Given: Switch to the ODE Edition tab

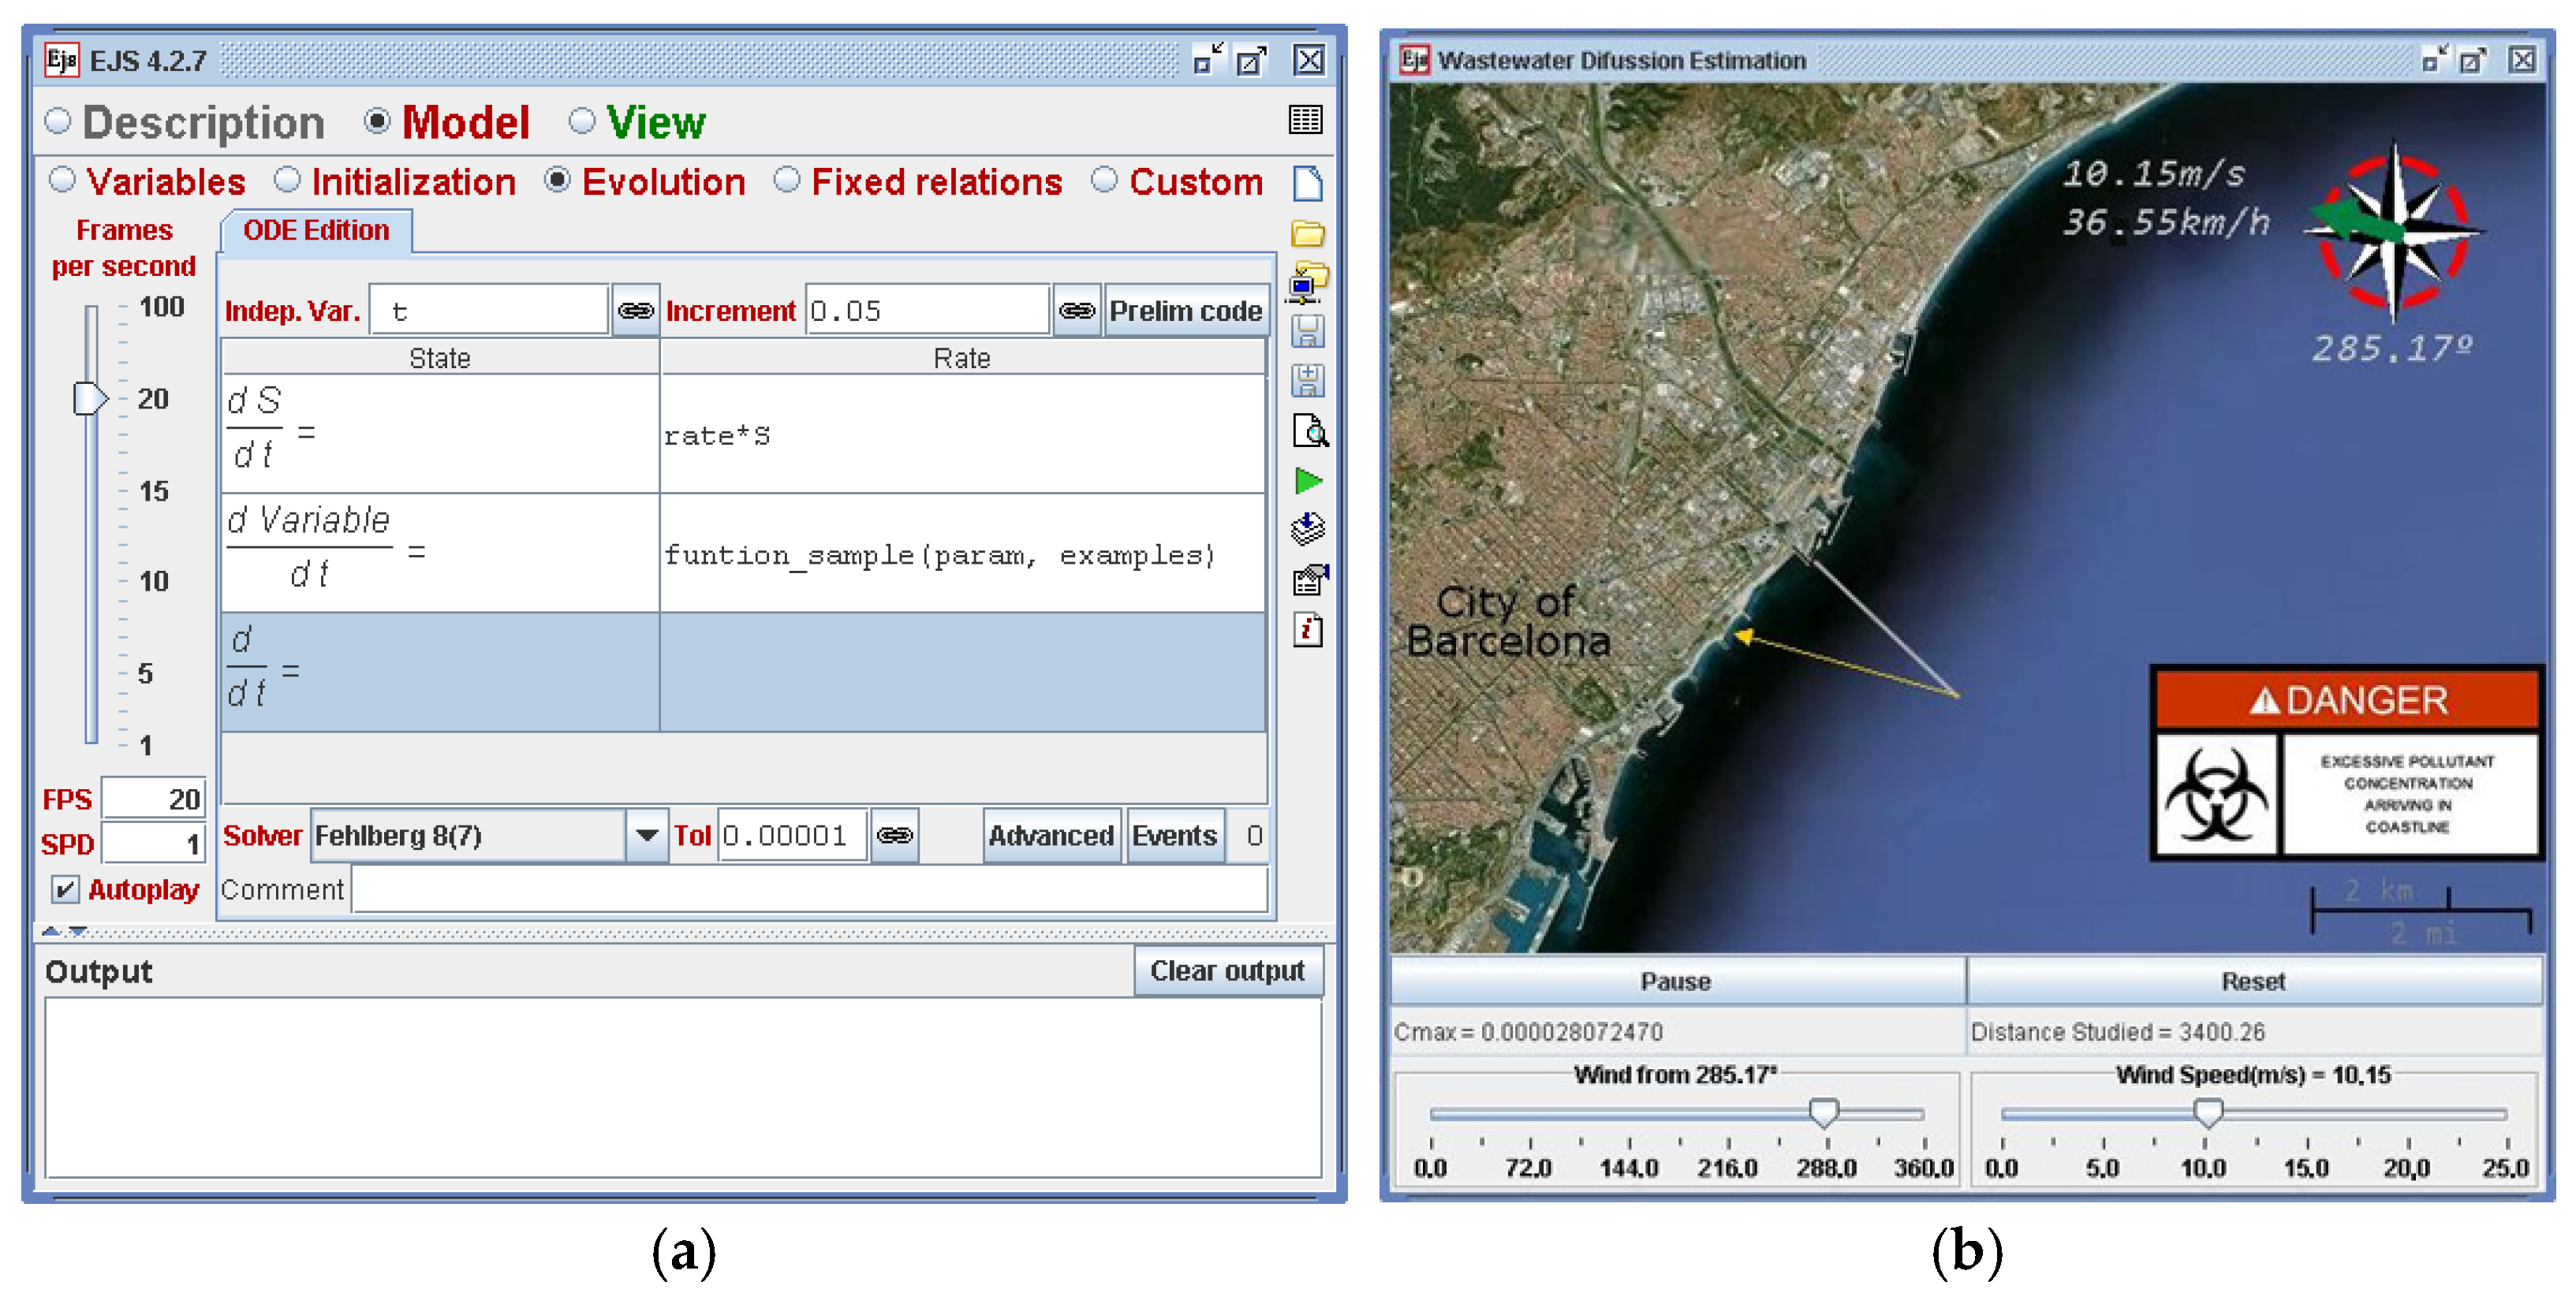Looking at the screenshot, I should 316,231.
